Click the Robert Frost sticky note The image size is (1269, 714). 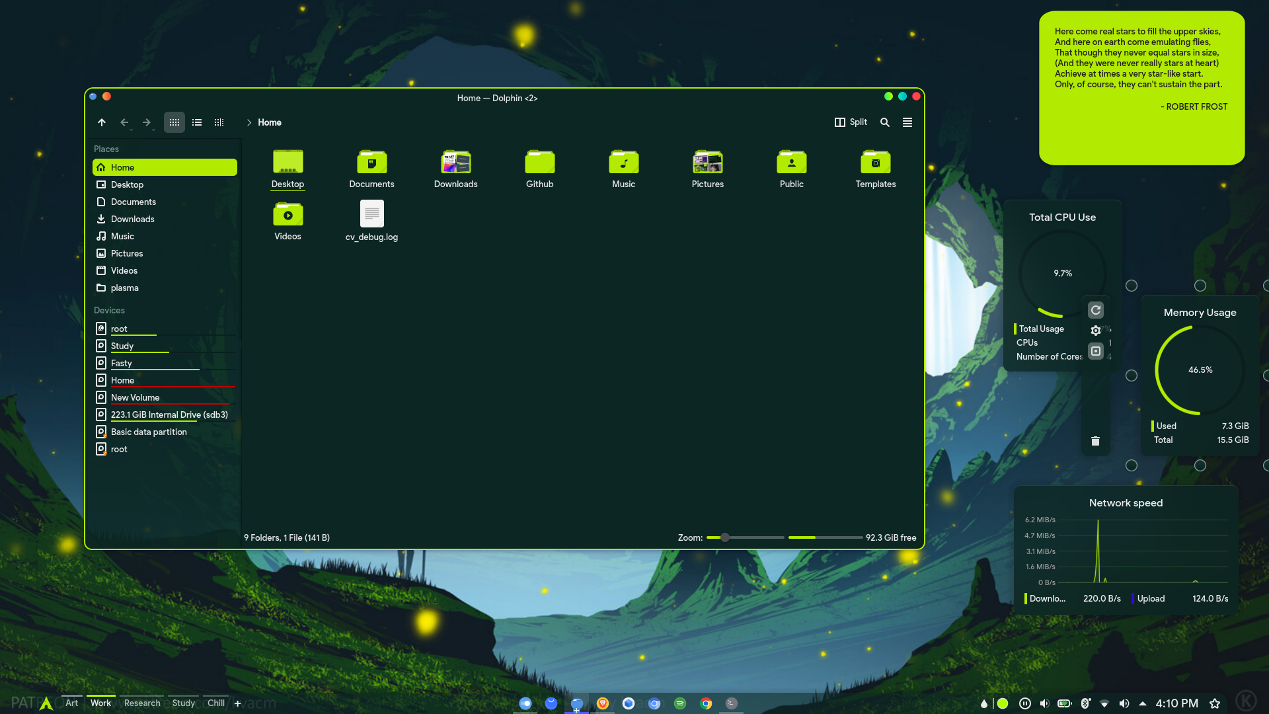tap(1141, 88)
